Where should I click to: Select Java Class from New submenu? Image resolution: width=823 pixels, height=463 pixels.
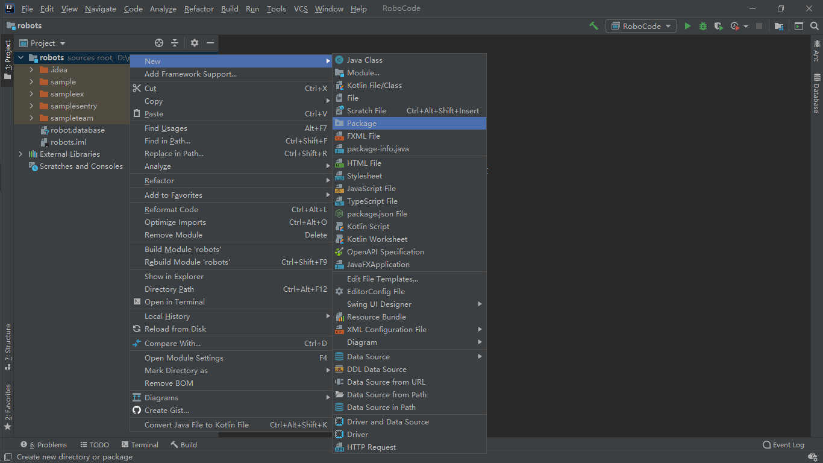(x=409, y=60)
